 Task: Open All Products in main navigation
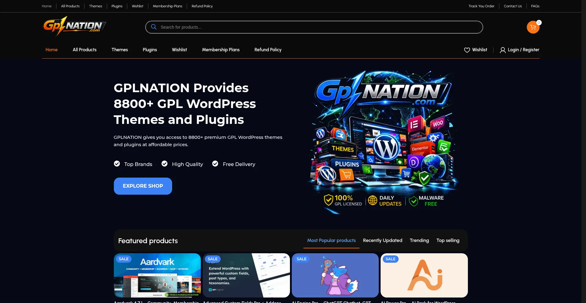[85, 50]
